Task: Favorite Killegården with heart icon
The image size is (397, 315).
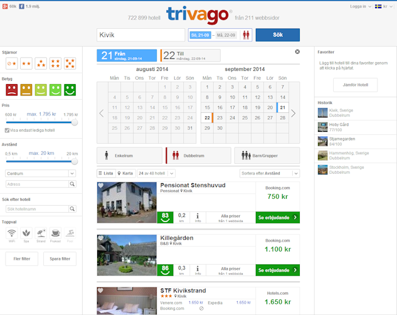Action: click(101, 238)
